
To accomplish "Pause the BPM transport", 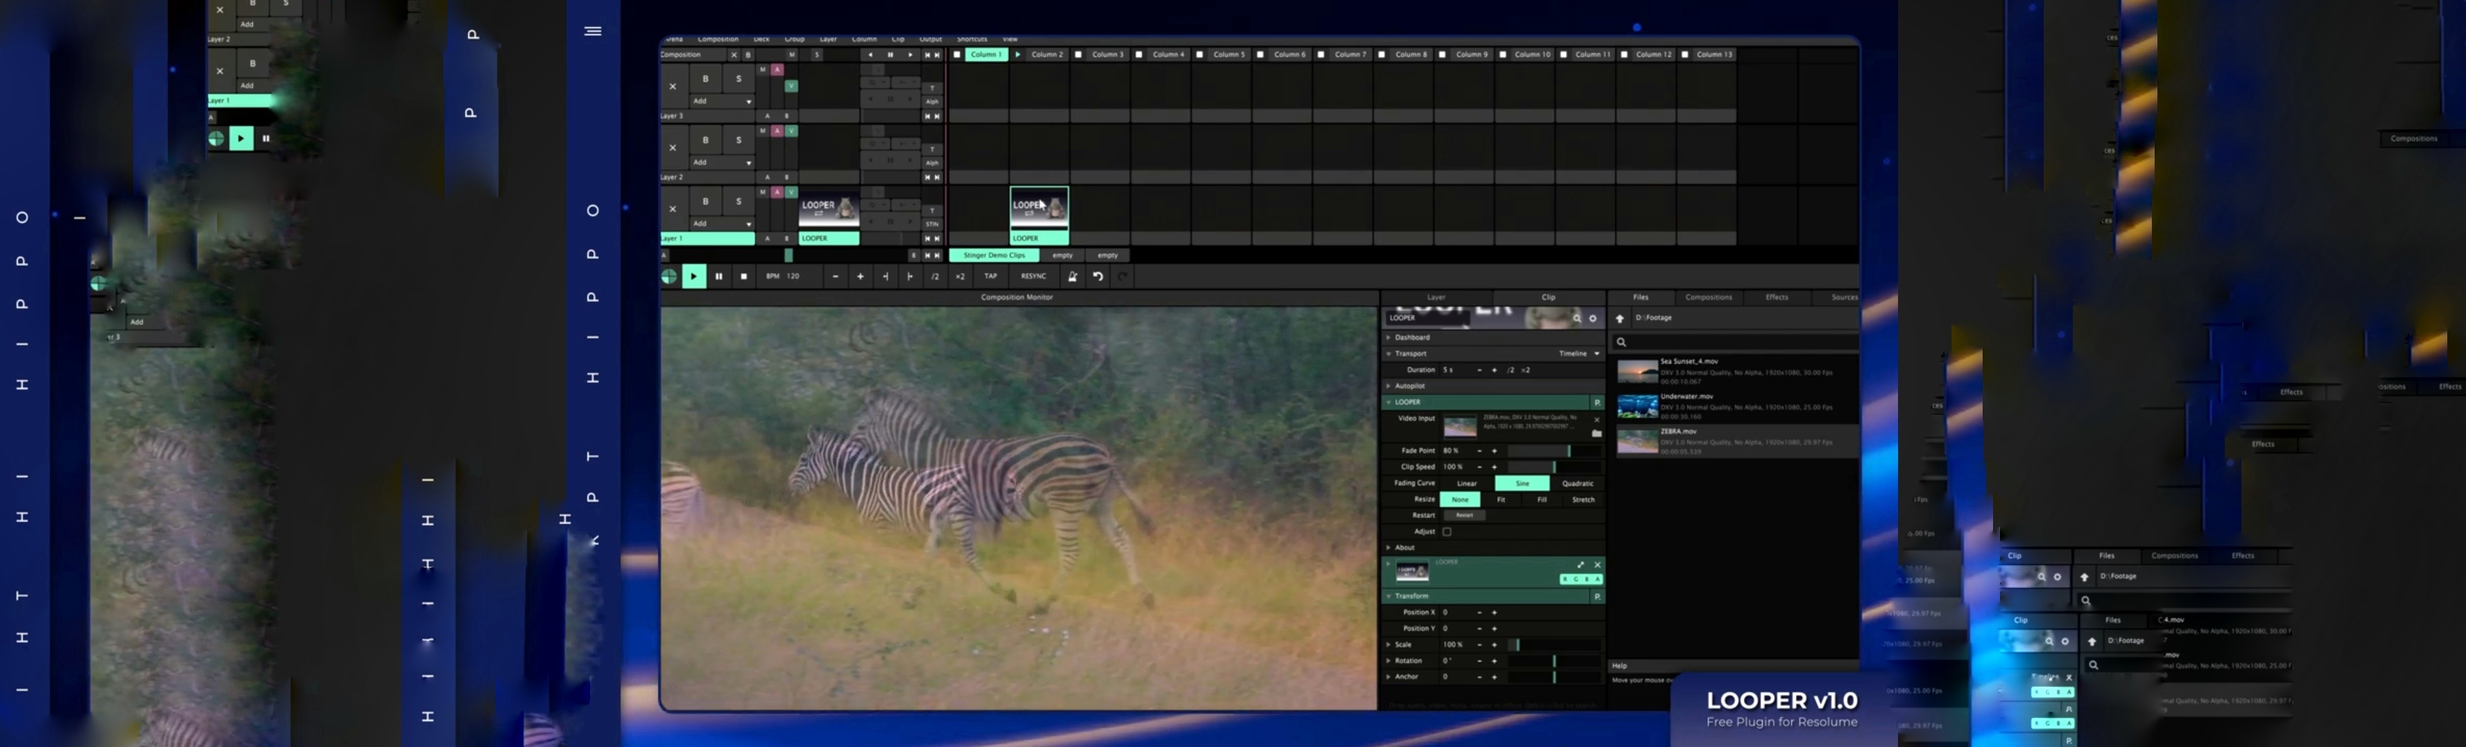I will point(719,276).
